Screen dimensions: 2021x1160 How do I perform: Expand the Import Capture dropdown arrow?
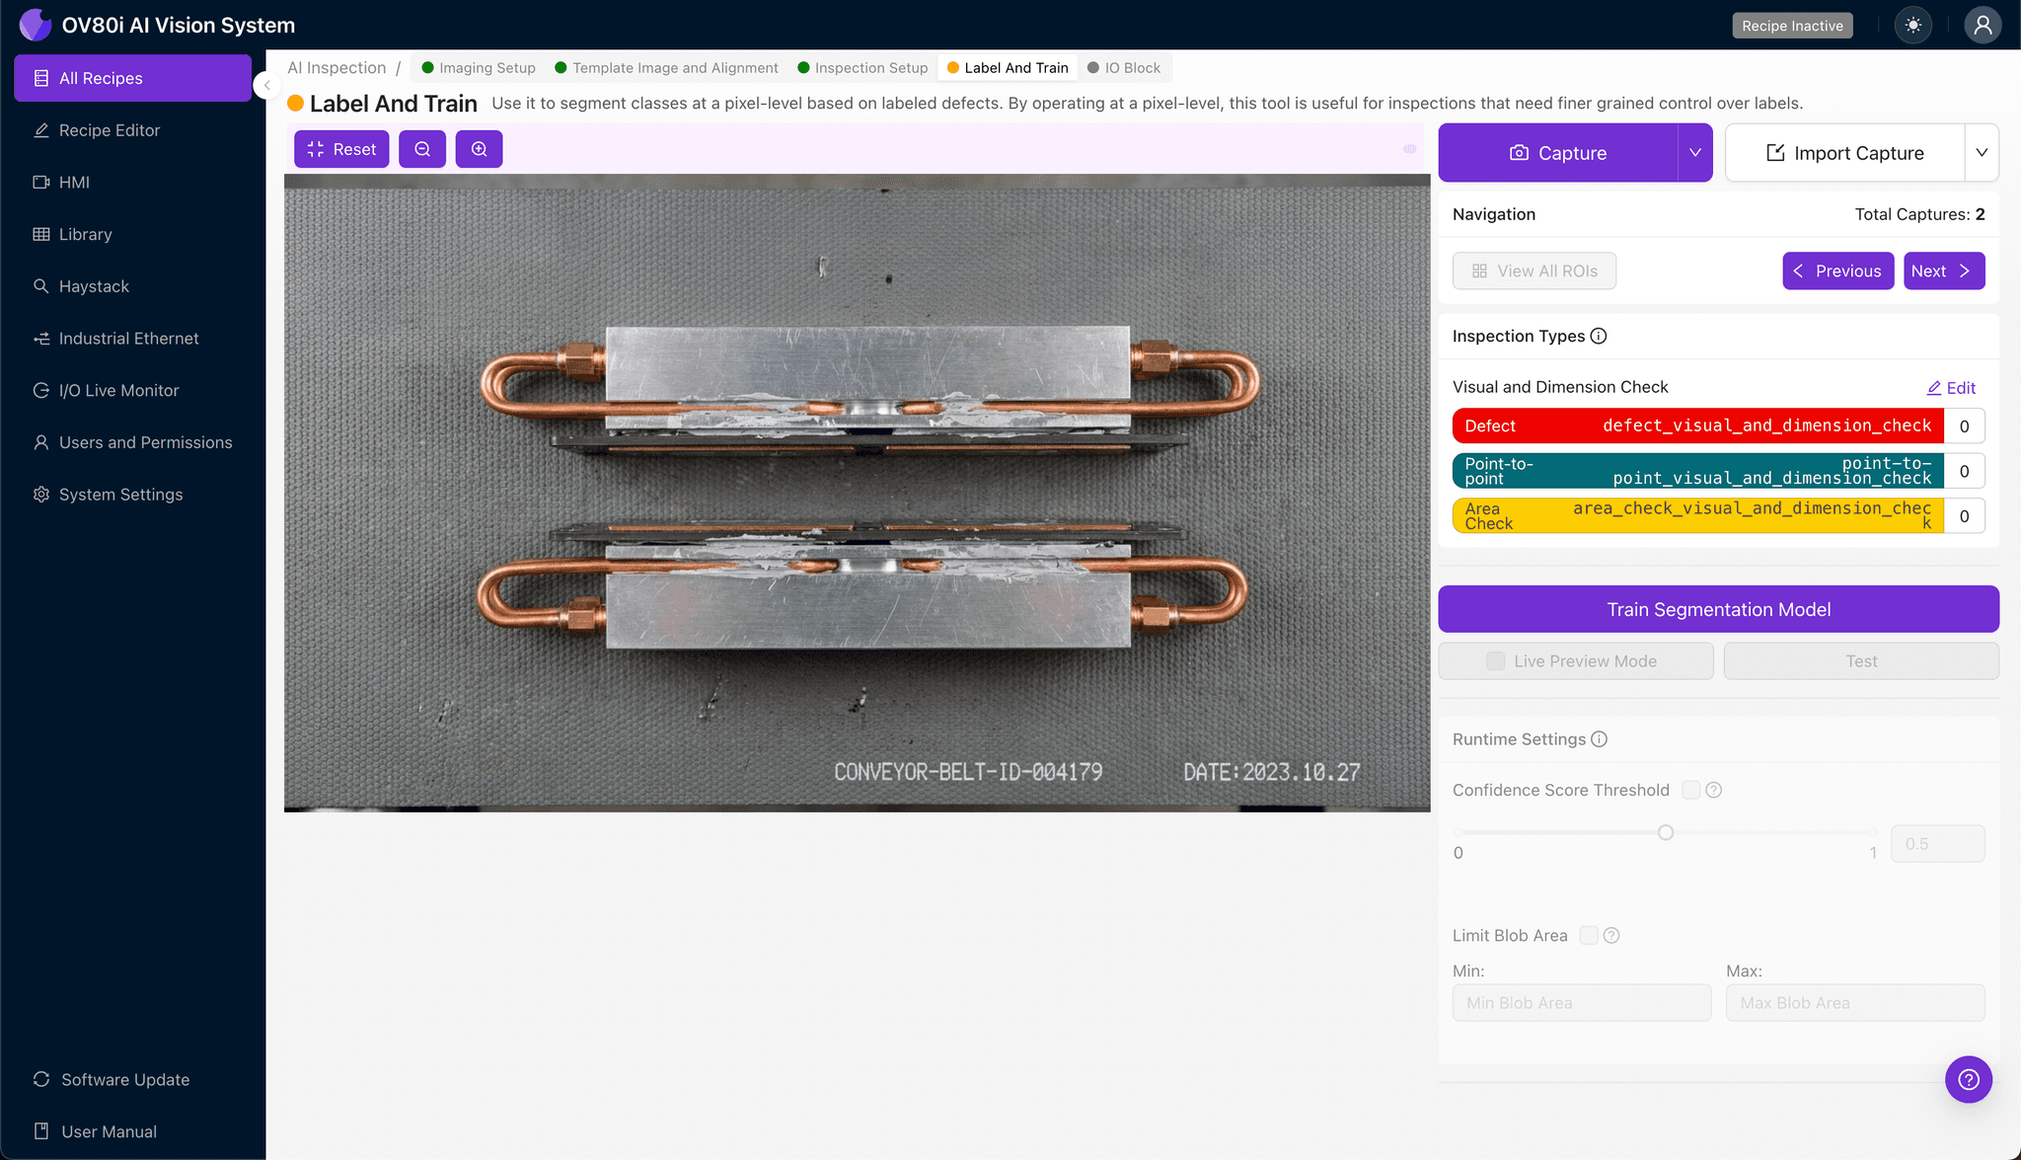pyautogui.click(x=1981, y=153)
